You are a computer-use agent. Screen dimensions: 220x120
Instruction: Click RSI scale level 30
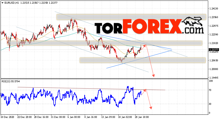click(210, 104)
